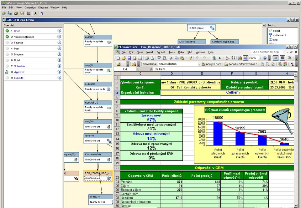Toggle the Brief green check status
The height and width of the screenshot is (208, 301).
click(7, 31)
